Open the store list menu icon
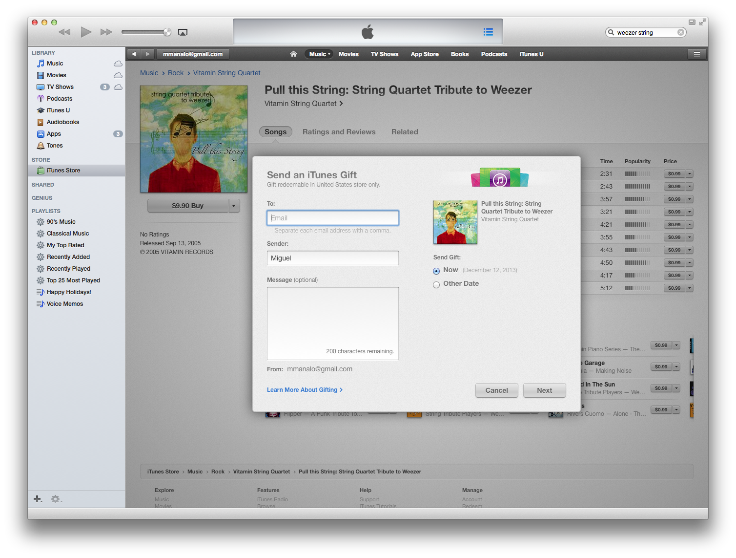This screenshot has width=736, height=558. pyautogui.click(x=697, y=54)
